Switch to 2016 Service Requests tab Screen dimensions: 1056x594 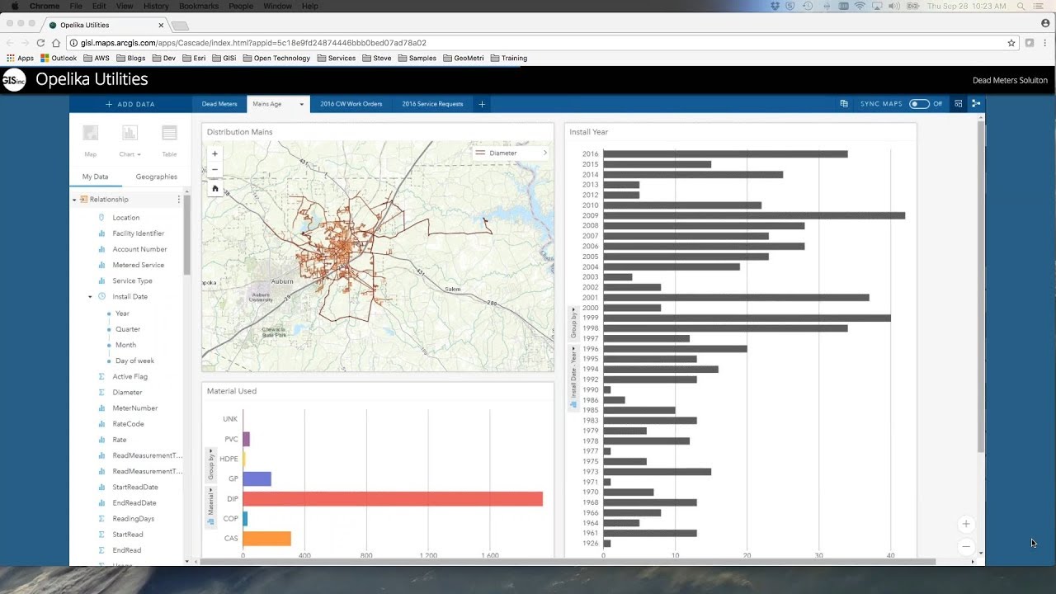click(x=432, y=104)
